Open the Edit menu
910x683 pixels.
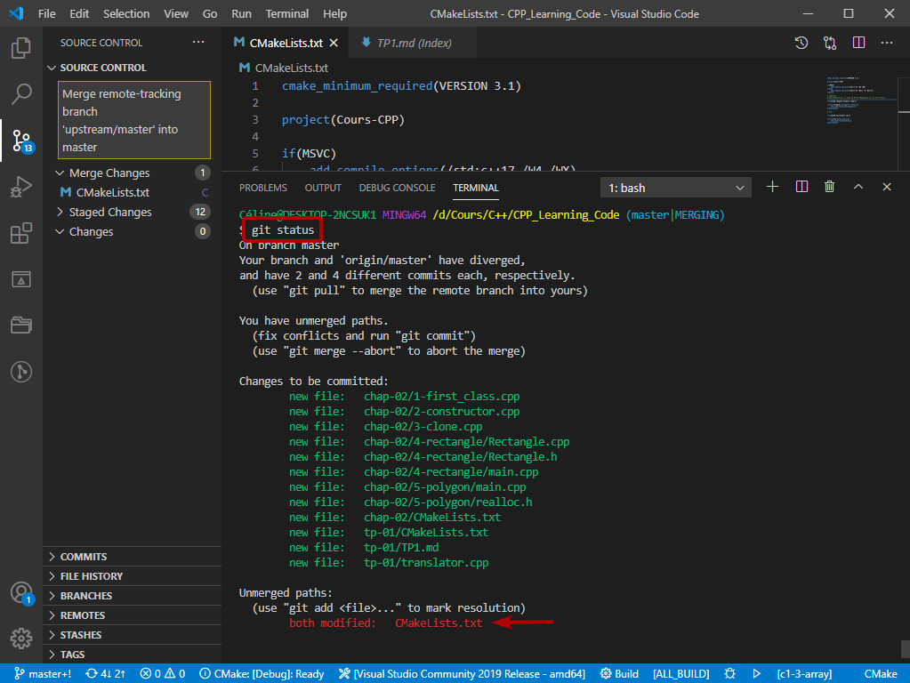click(x=79, y=13)
